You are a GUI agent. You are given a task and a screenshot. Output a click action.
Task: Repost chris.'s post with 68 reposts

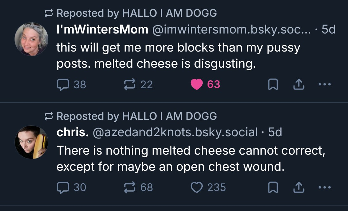point(130,187)
